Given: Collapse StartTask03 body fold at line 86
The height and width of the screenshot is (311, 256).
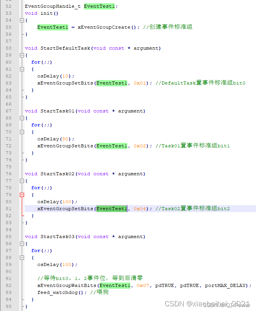Looking at the screenshot, I should (x=22, y=244).
